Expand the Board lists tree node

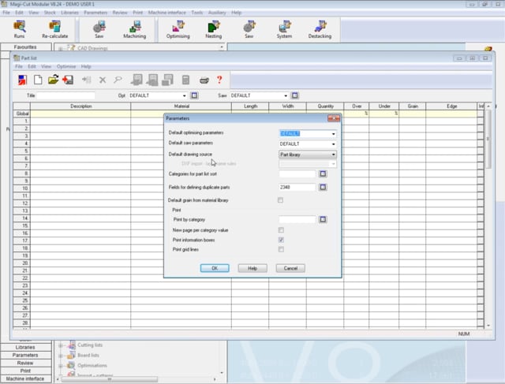point(61,356)
